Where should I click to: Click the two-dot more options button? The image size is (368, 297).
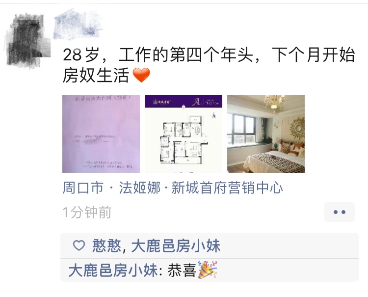tap(340, 212)
